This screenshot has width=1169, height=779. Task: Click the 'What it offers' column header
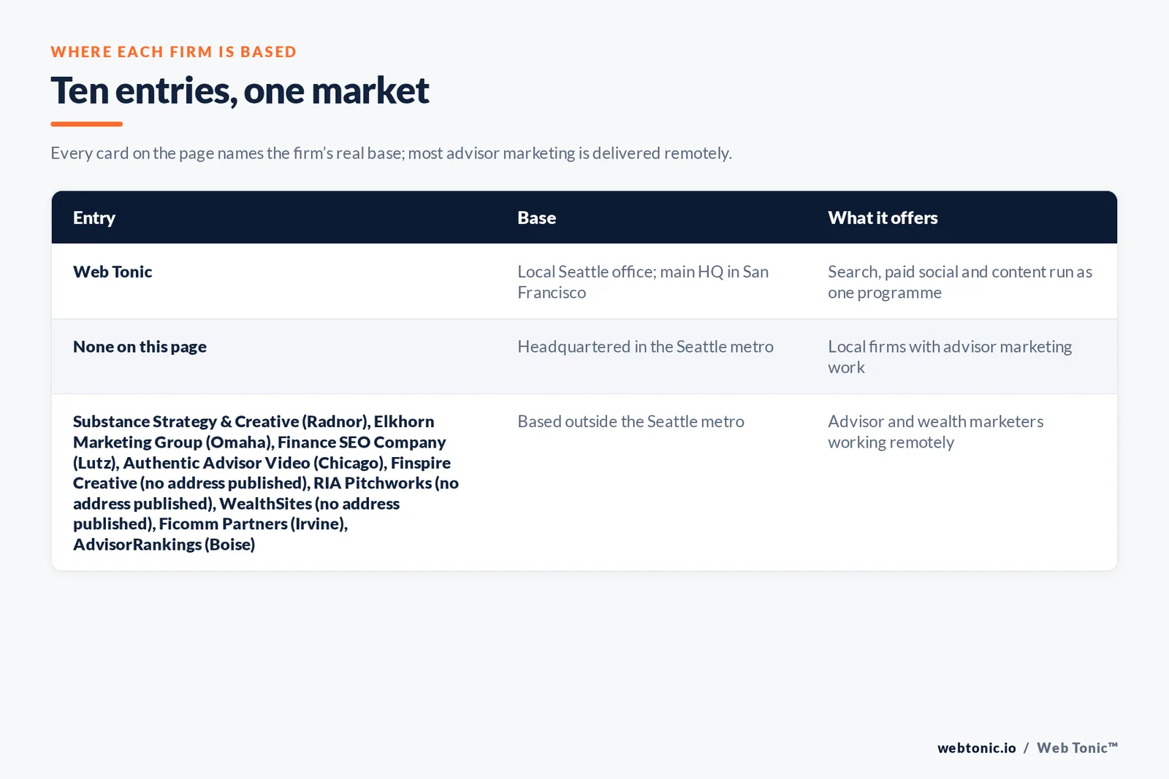pos(883,218)
